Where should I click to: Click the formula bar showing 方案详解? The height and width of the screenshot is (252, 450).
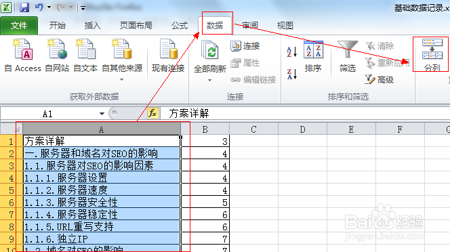305,114
